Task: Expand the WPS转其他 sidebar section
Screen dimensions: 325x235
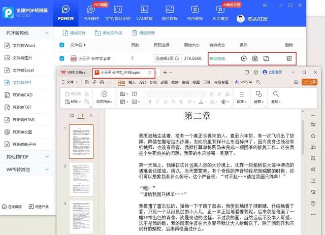Action: [26, 170]
